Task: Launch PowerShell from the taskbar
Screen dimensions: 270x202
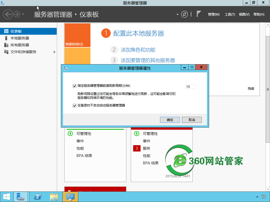Action: tap(38, 197)
